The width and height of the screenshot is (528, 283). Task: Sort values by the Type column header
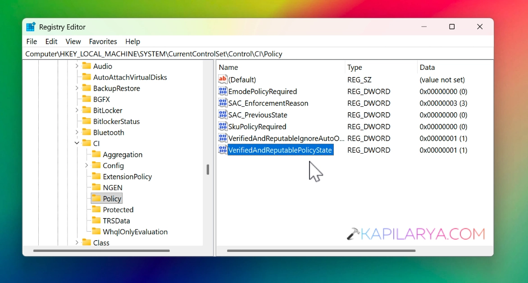(x=381, y=68)
